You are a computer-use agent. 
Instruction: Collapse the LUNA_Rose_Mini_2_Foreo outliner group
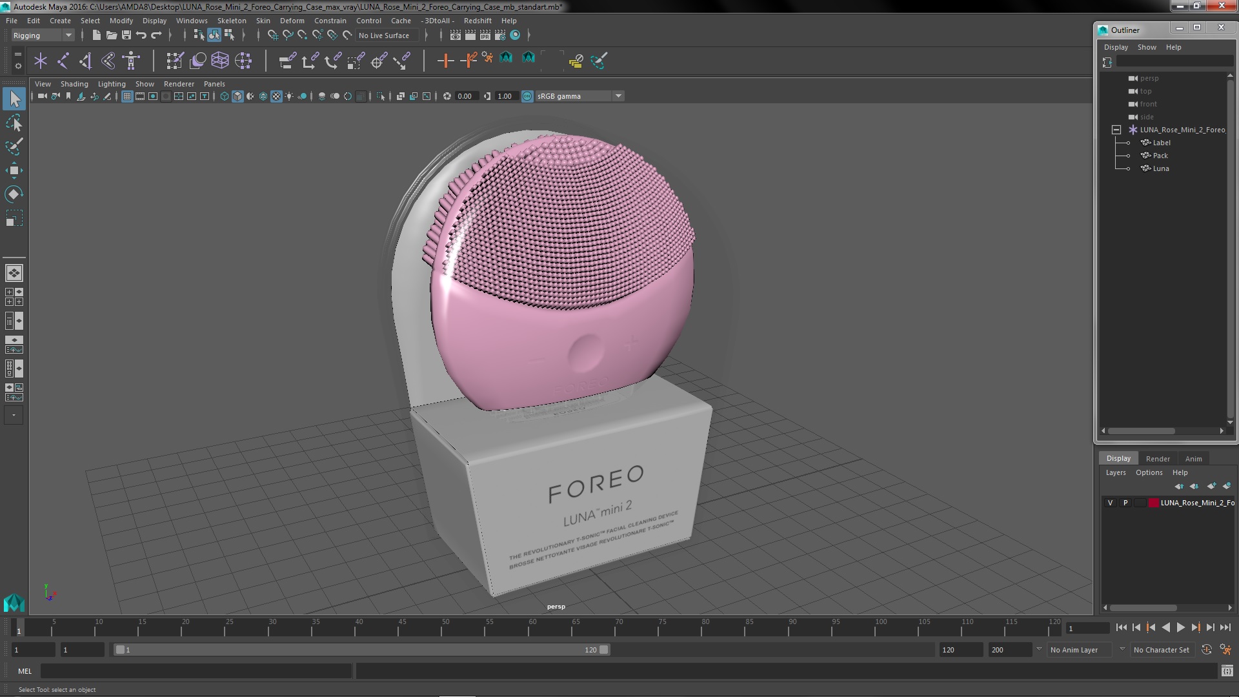tap(1116, 130)
